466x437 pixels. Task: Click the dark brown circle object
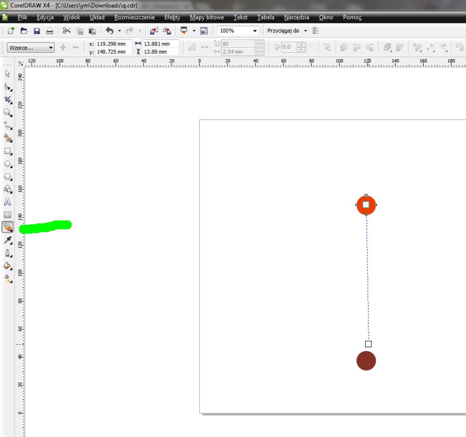click(366, 361)
